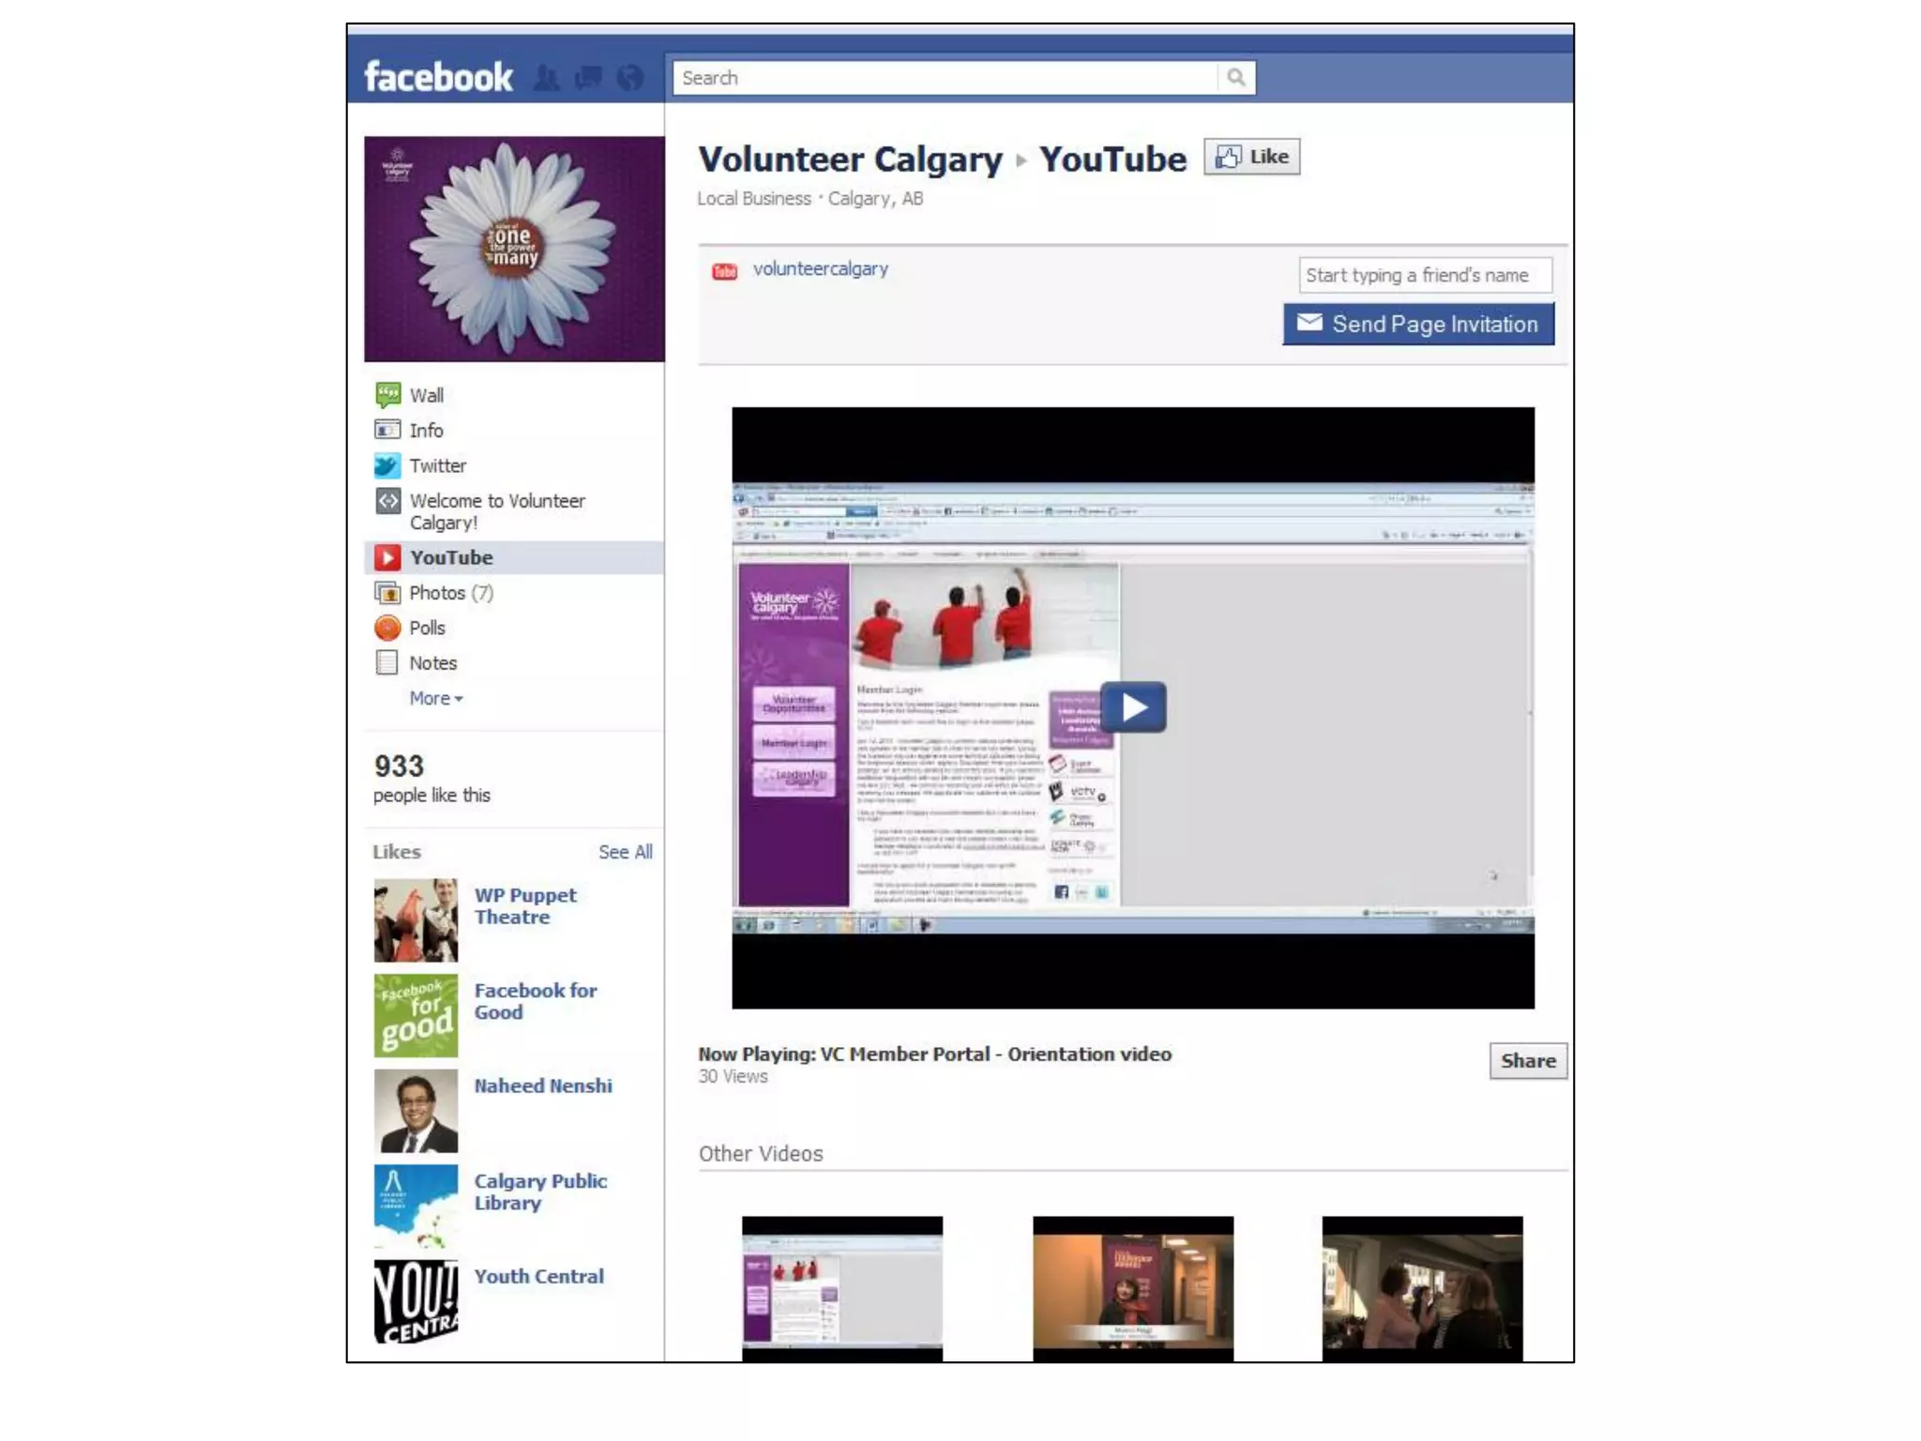Click the YouTube logo beside volunteercalgary

click(724, 271)
